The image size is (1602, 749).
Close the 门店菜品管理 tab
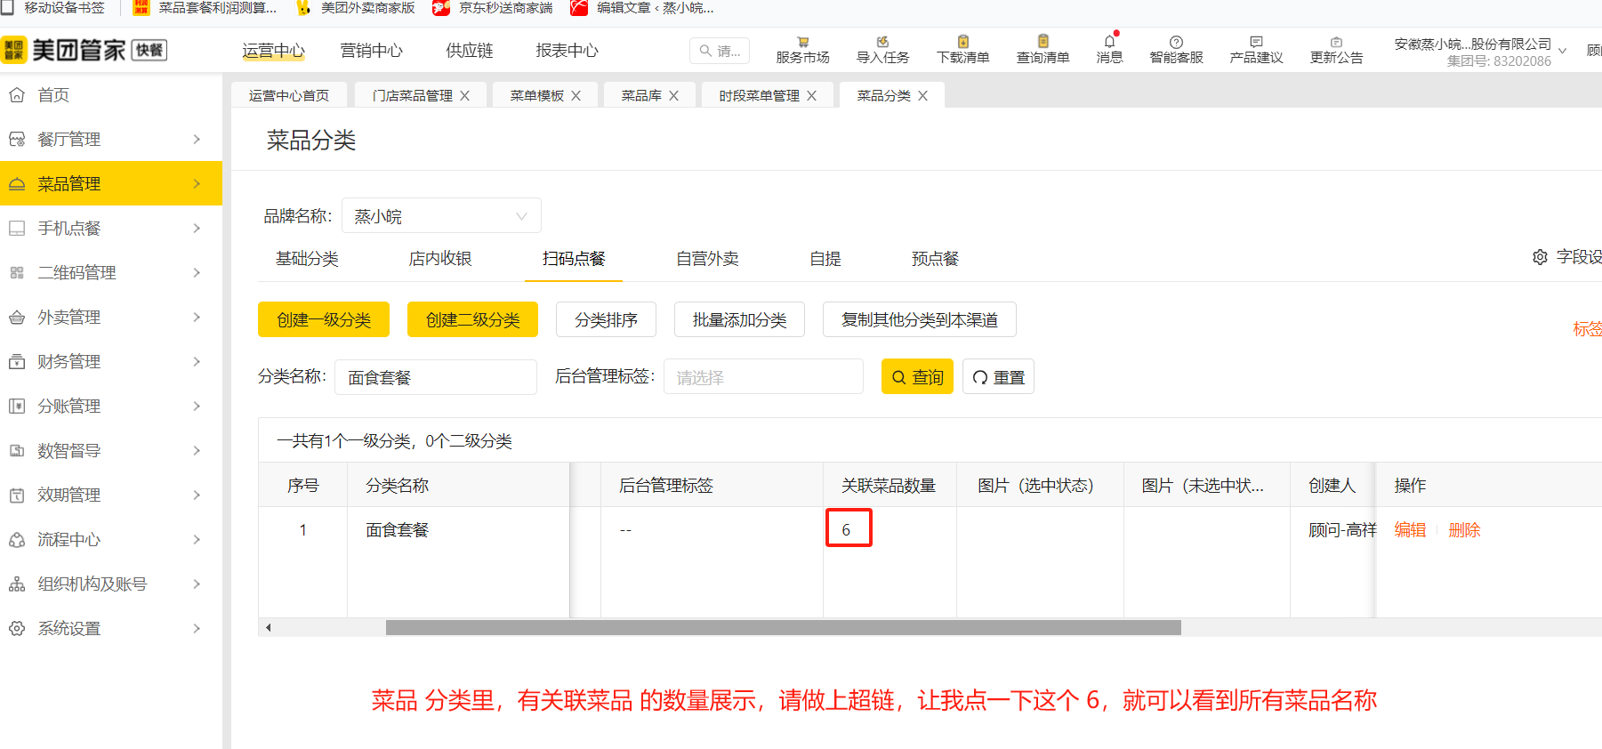click(x=464, y=96)
